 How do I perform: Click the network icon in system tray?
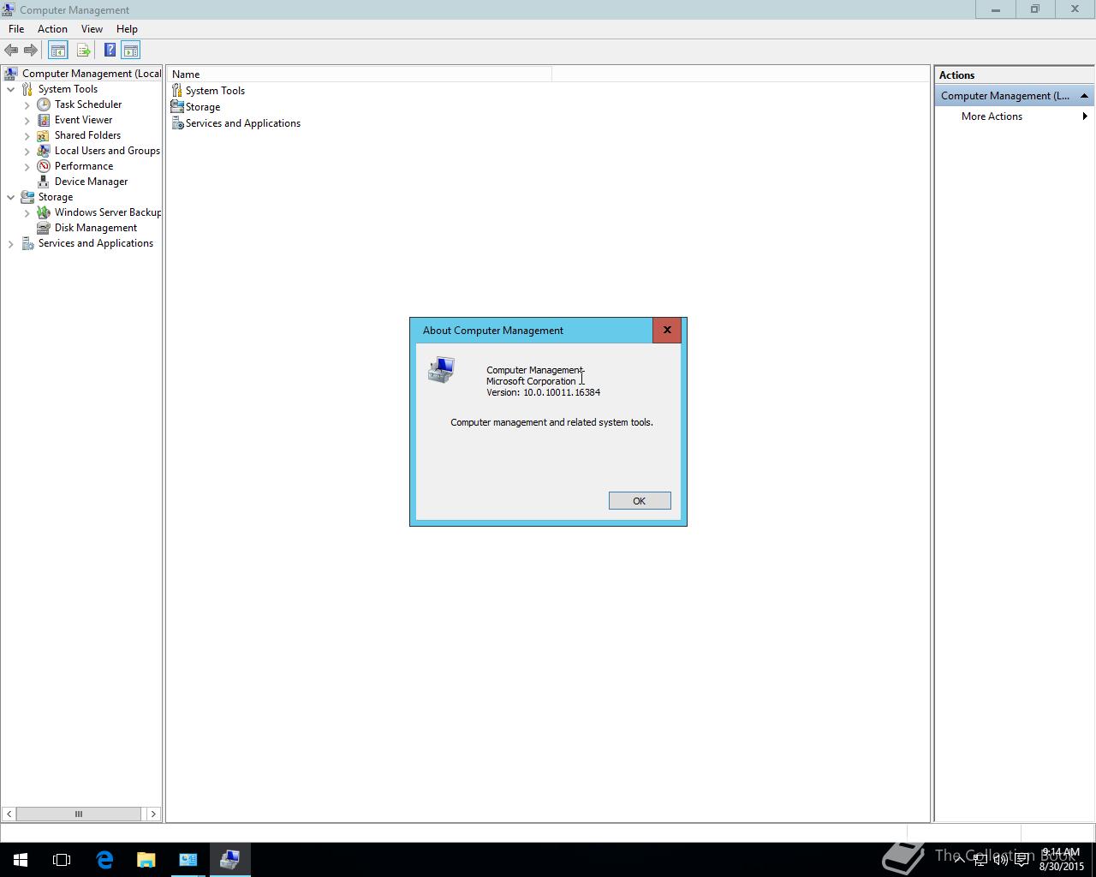point(980,860)
